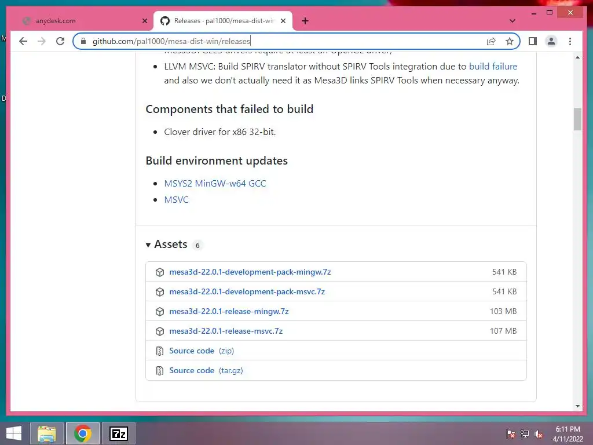Open the build failure link

493,67
